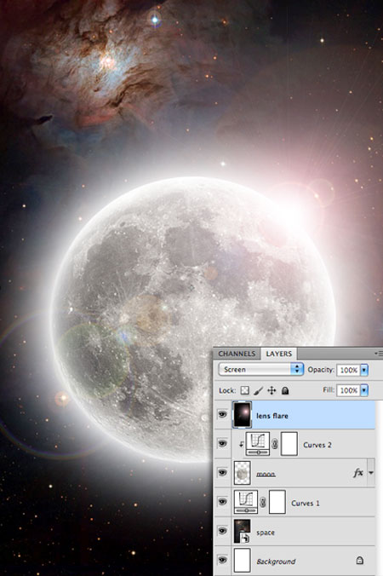Click the Opacity value field
This screenshot has width=383, height=576.
pos(348,370)
